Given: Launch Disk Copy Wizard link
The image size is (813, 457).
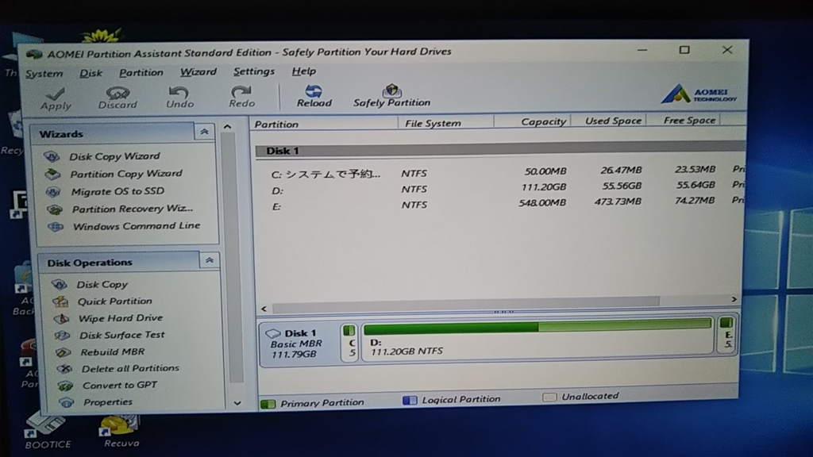Looking at the screenshot, I should pyautogui.click(x=114, y=156).
